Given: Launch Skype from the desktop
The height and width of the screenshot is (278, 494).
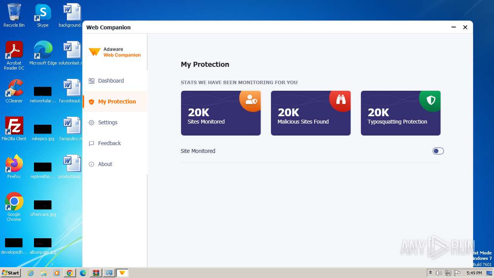Looking at the screenshot, I should (43, 16).
